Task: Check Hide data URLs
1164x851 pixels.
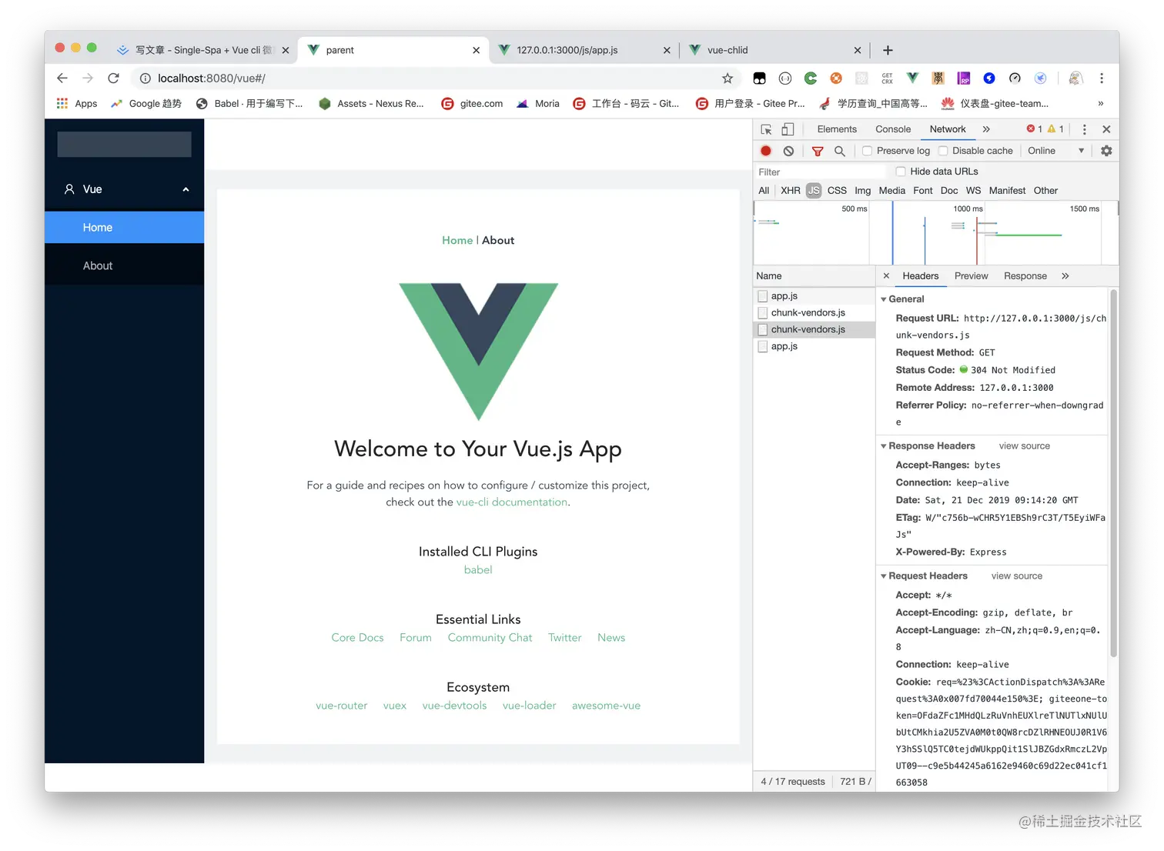Action: pos(901,172)
